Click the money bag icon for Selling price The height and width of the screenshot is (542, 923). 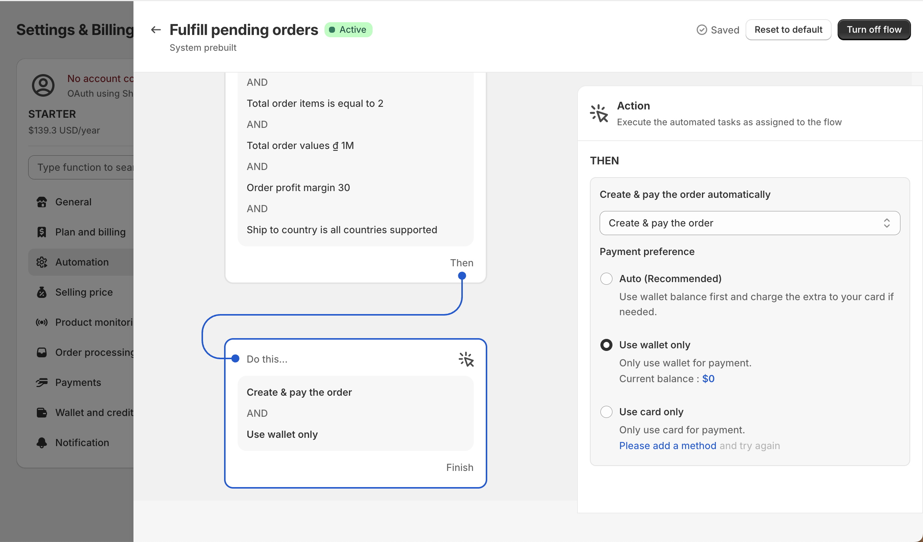click(x=42, y=292)
